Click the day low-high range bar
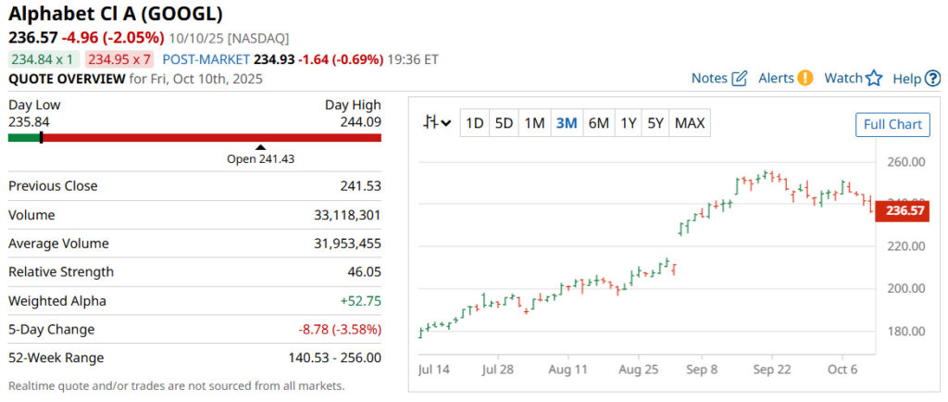948x402 pixels. tap(194, 138)
